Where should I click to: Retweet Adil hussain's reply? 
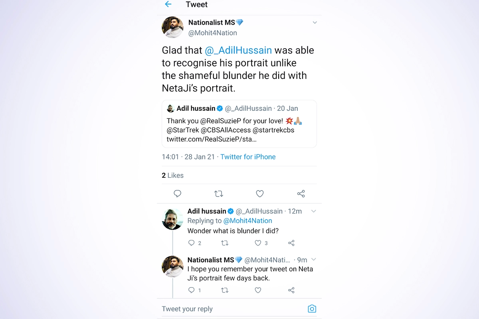pyautogui.click(x=225, y=243)
